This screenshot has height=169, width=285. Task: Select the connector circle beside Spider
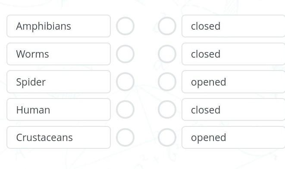click(125, 82)
